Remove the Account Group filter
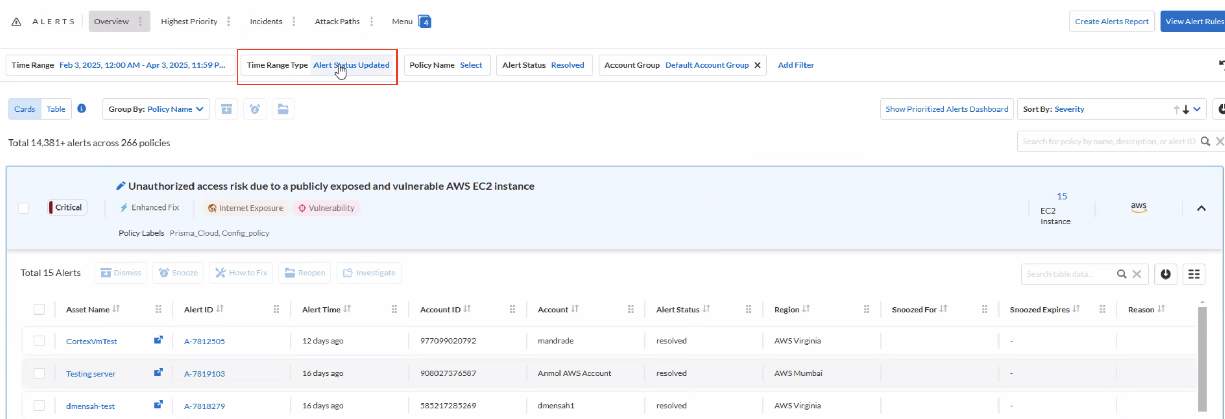Image resolution: width=1225 pixels, height=419 pixels. (757, 65)
